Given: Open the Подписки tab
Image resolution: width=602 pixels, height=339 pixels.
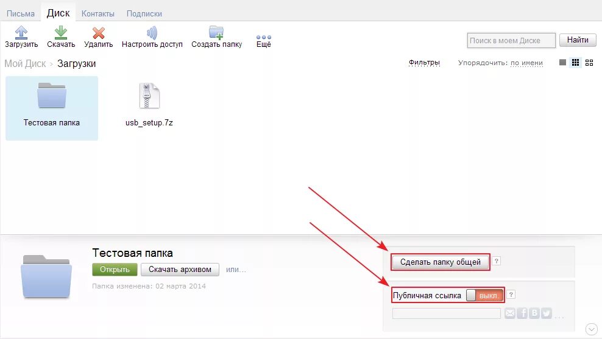Looking at the screenshot, I should coord(144,13).
